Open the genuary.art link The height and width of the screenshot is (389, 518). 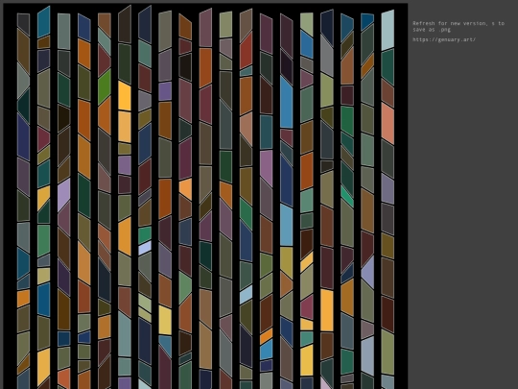pos(444,39)
